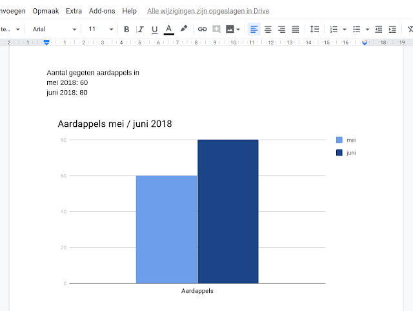Clear formatting with the crossed icon

pyautogui.click(x=410, y=29)
